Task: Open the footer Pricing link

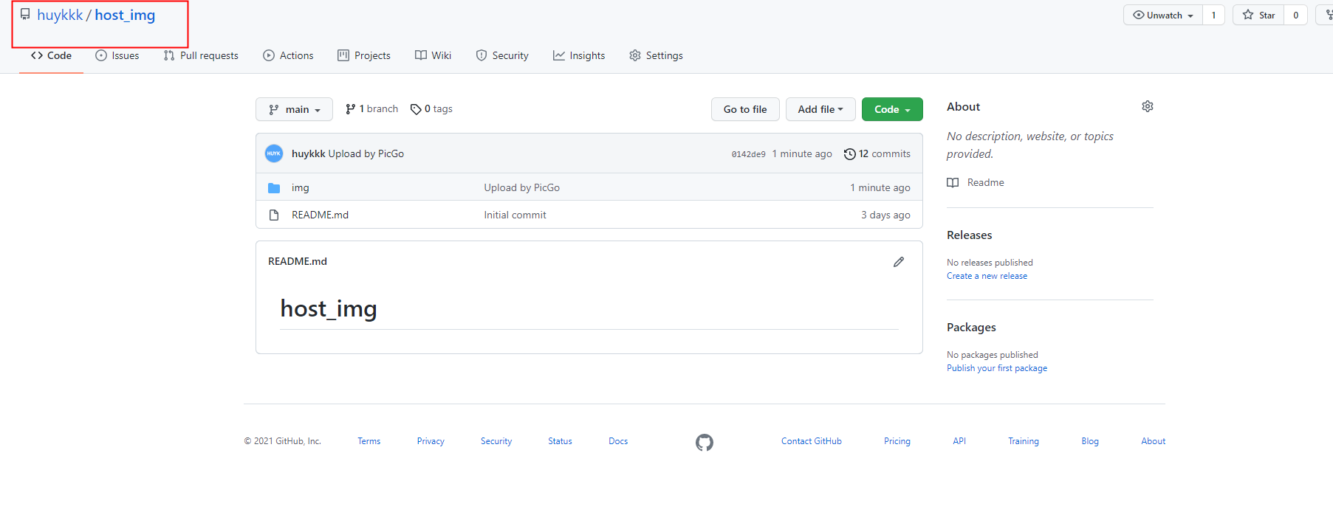Action: 897,441
